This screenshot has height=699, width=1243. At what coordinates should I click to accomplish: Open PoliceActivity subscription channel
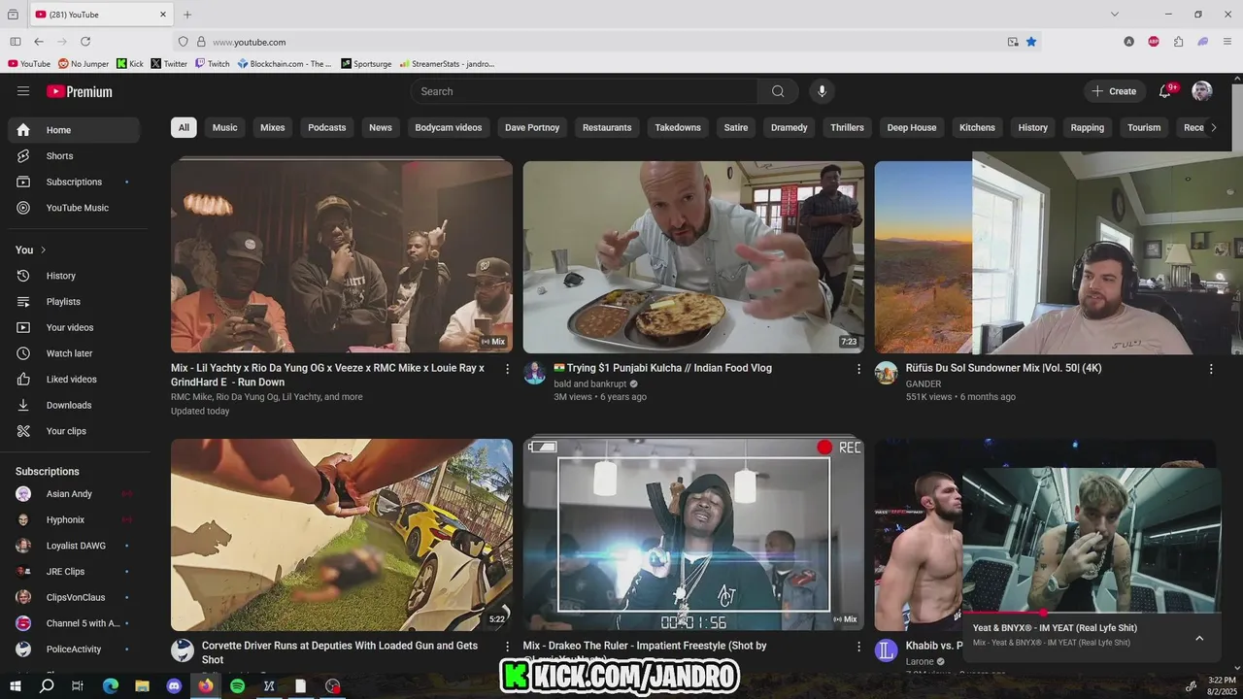74,649
